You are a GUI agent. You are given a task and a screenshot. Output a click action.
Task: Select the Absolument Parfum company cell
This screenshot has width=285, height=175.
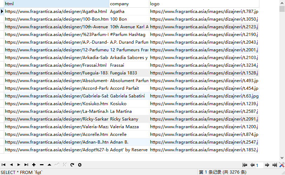[129, 81]
